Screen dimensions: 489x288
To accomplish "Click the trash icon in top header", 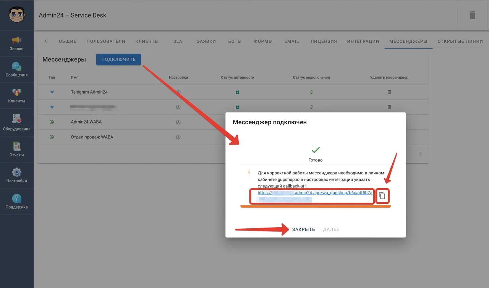I will [473, 15].
